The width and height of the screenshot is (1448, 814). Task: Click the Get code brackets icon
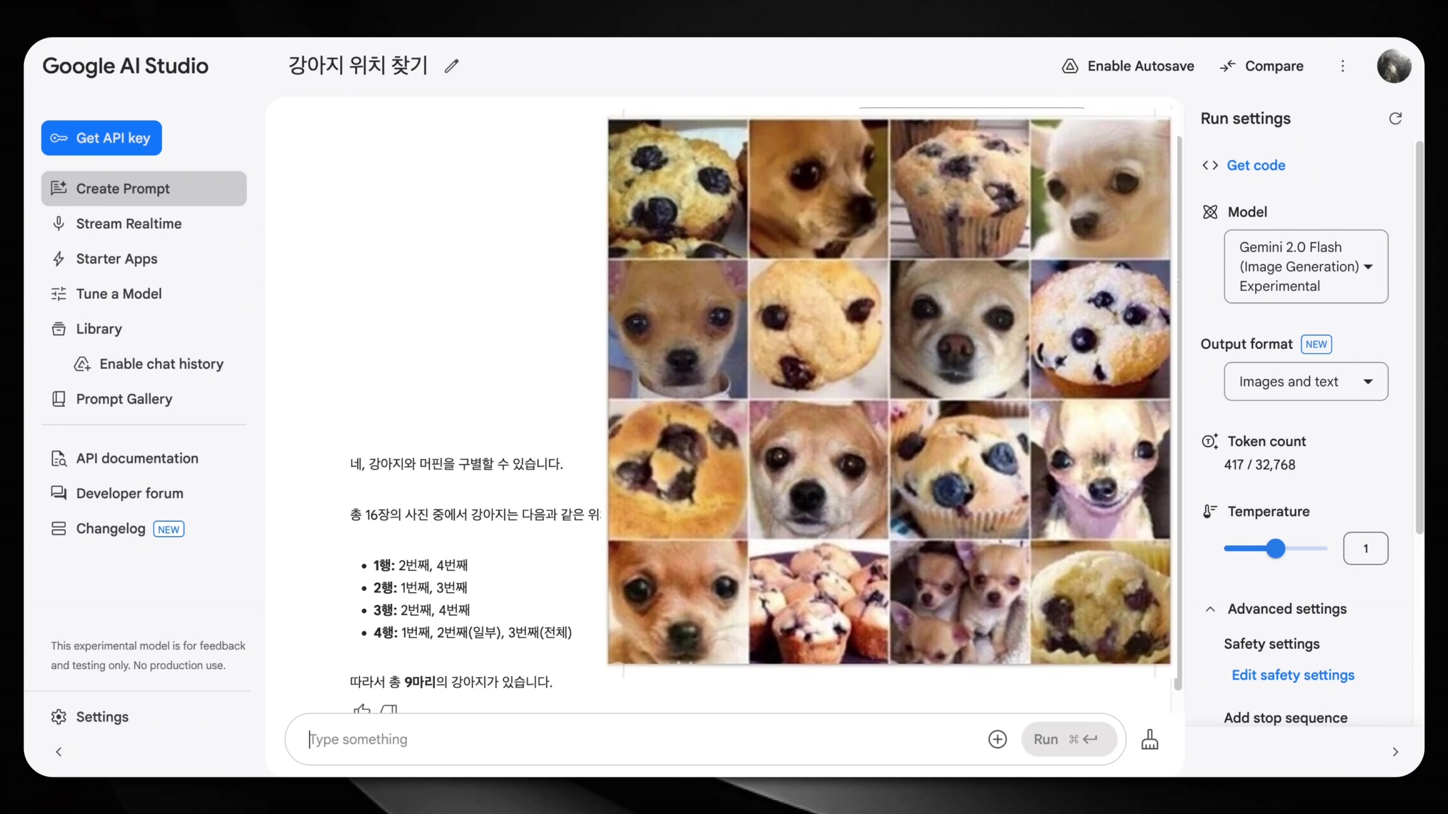pyautogui.click(x=1210, y=165)
